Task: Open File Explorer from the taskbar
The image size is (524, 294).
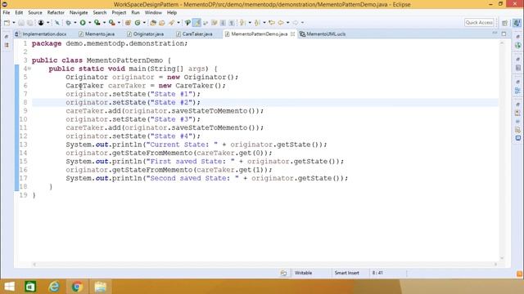Action: pos(100,287)
